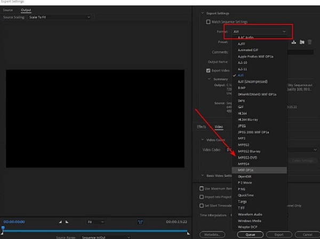Click the Save Preset icon
Screen dimensions: 320x239
tap(294, 42)
